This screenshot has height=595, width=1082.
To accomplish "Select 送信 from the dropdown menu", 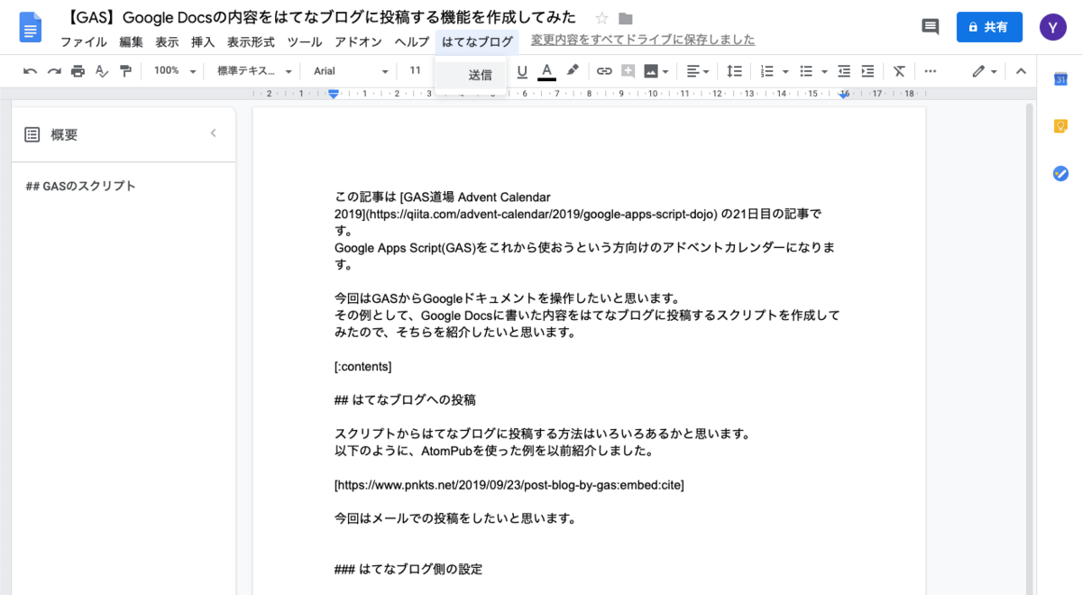I will point(471,76).
